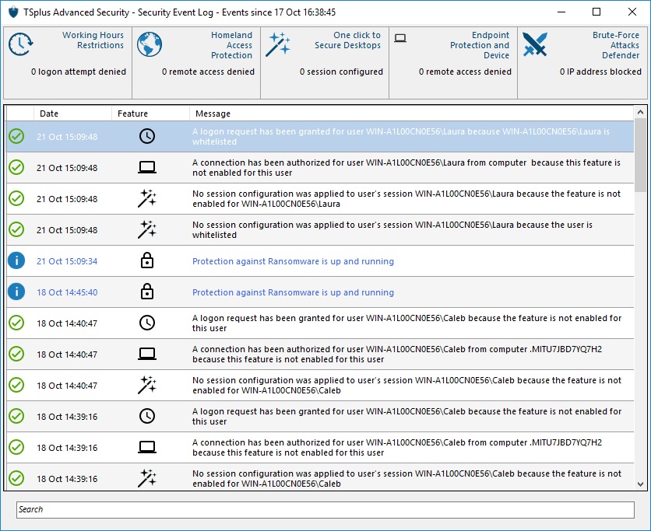Click the Homeland Access Protection globe icon
651x531 pixels.
tap(150, 44)
